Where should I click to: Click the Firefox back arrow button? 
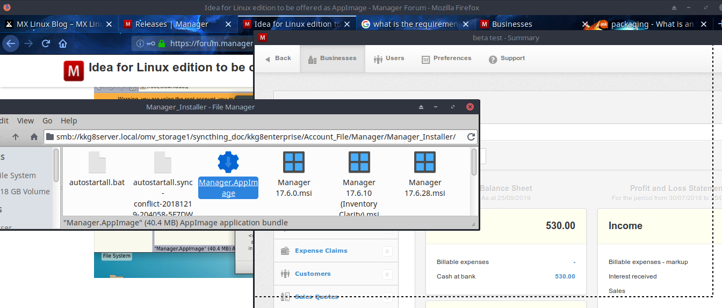[x=10, y=43]
